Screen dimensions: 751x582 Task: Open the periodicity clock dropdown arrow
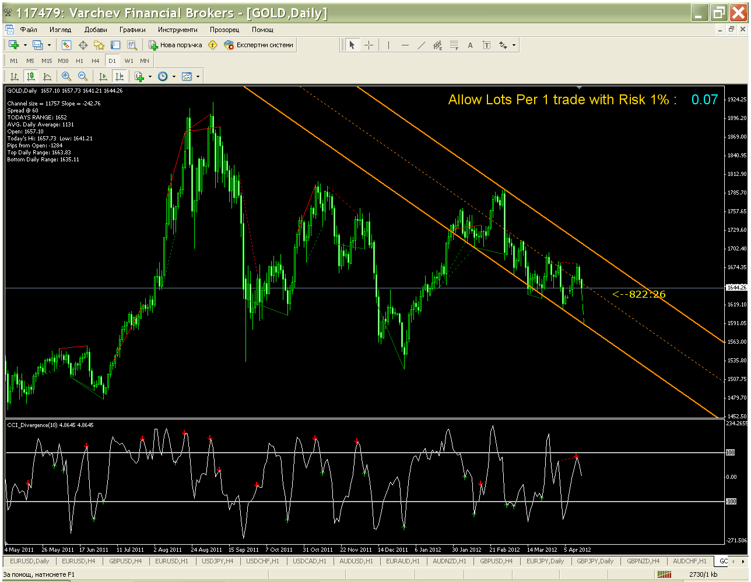point(174,76)
